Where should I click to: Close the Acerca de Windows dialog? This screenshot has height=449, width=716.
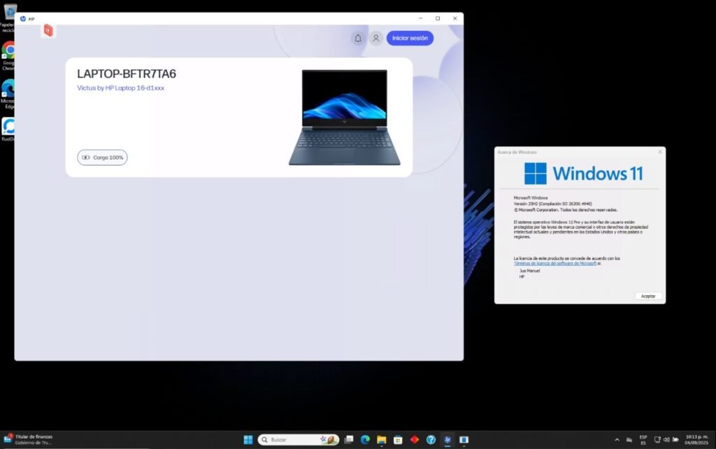tap(659, 152)
